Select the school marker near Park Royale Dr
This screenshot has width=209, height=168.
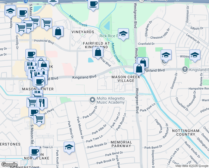tap(69, 148)
